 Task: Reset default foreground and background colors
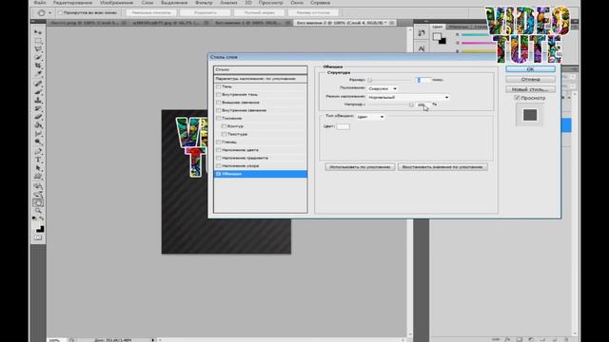pyautogui.click(x=34, y=218)
